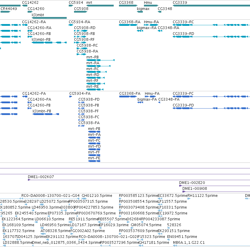Select transcript mrt-RB

pyautogui.click(x=100, y=60)
